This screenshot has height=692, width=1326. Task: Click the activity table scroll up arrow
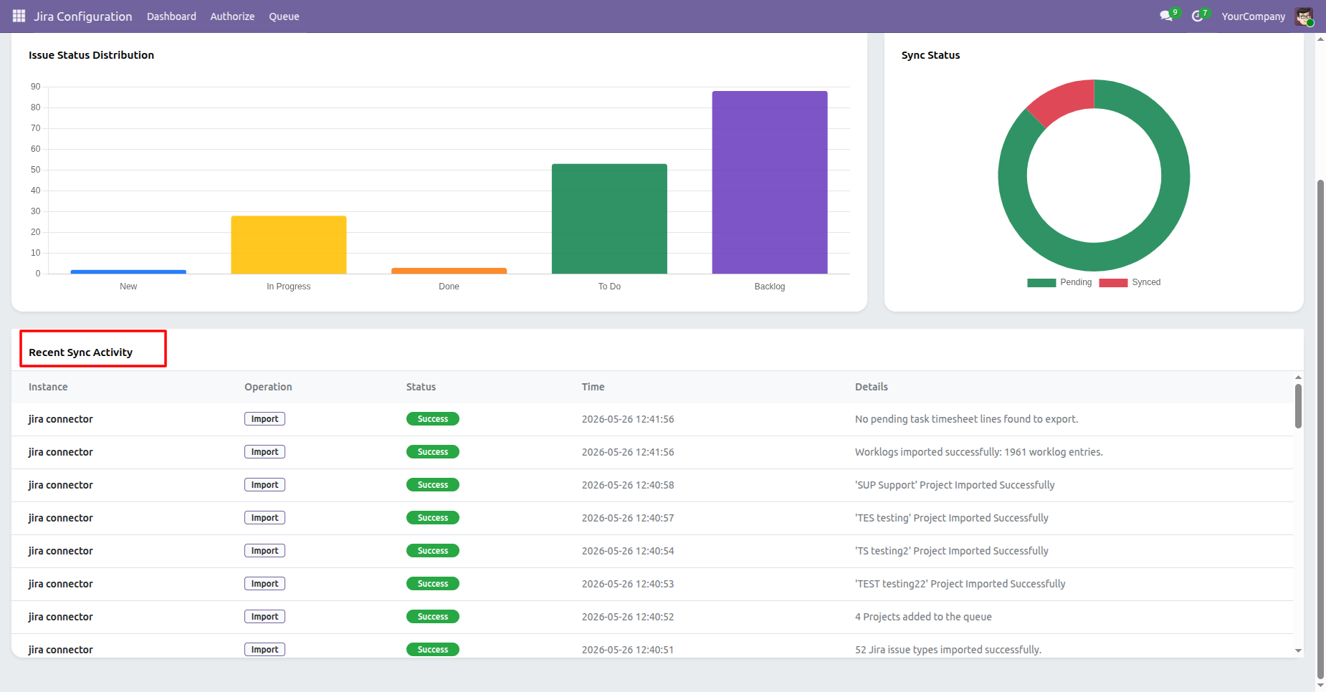[x=1298, y=377]
